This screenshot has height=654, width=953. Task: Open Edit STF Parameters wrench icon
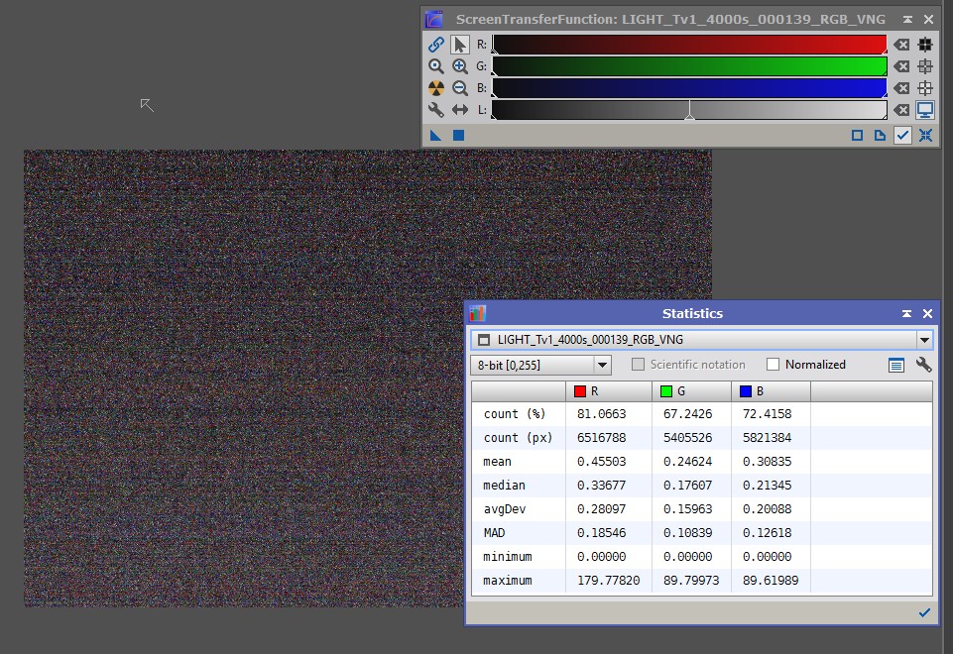pyautogui.click(x=435, y=110)
